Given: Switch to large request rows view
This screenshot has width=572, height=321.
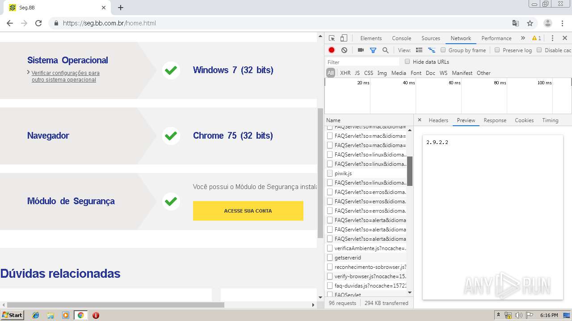Looking at the screenshot, I should point(419,50).
